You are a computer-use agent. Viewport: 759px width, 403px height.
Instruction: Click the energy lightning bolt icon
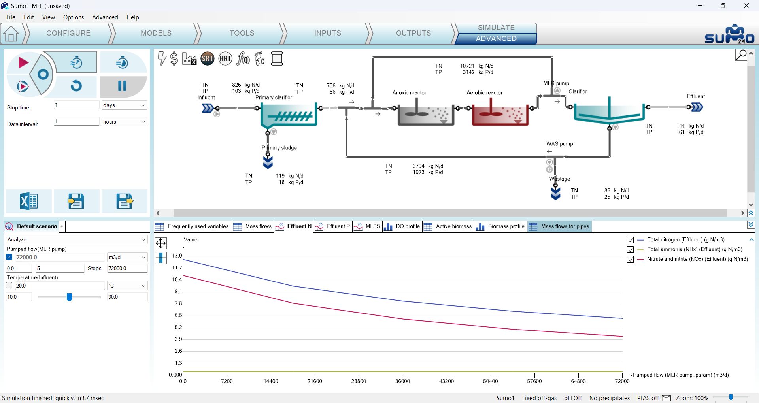coord(162,58)
